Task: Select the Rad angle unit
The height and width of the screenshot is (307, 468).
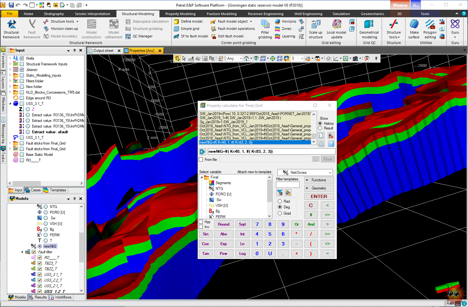Action: pyautogui.click(x=280, y=201)
